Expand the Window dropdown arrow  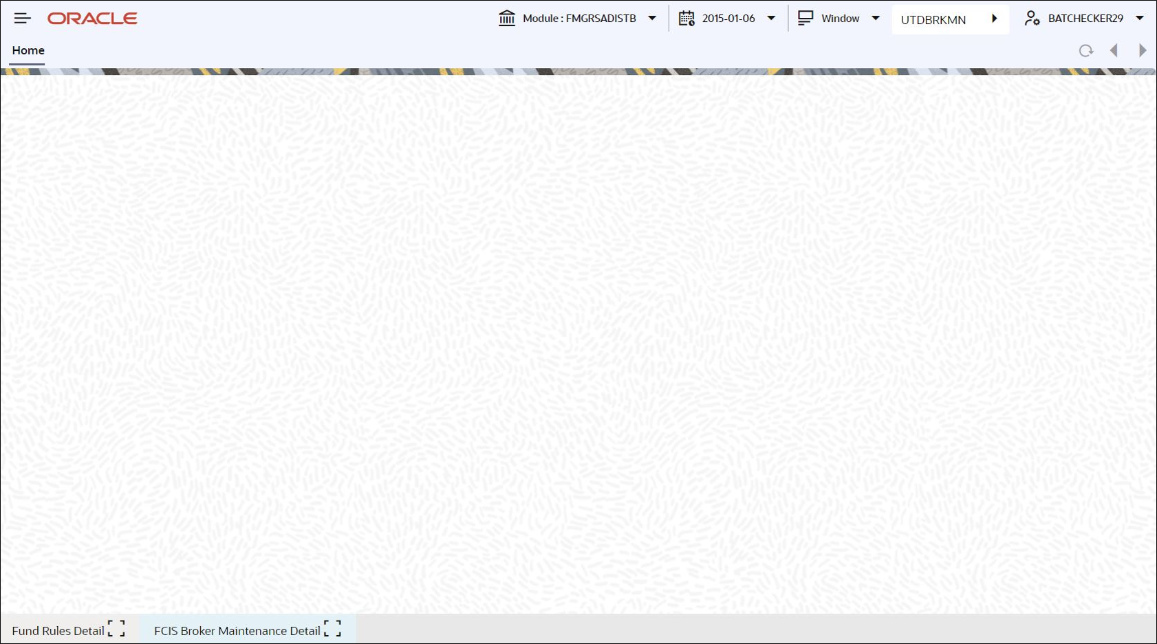876,19
